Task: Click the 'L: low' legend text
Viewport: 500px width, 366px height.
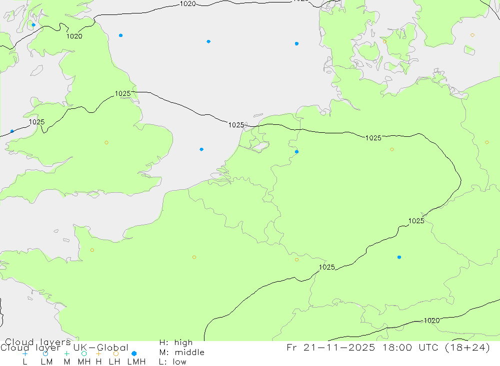Action: click(172, 362)
